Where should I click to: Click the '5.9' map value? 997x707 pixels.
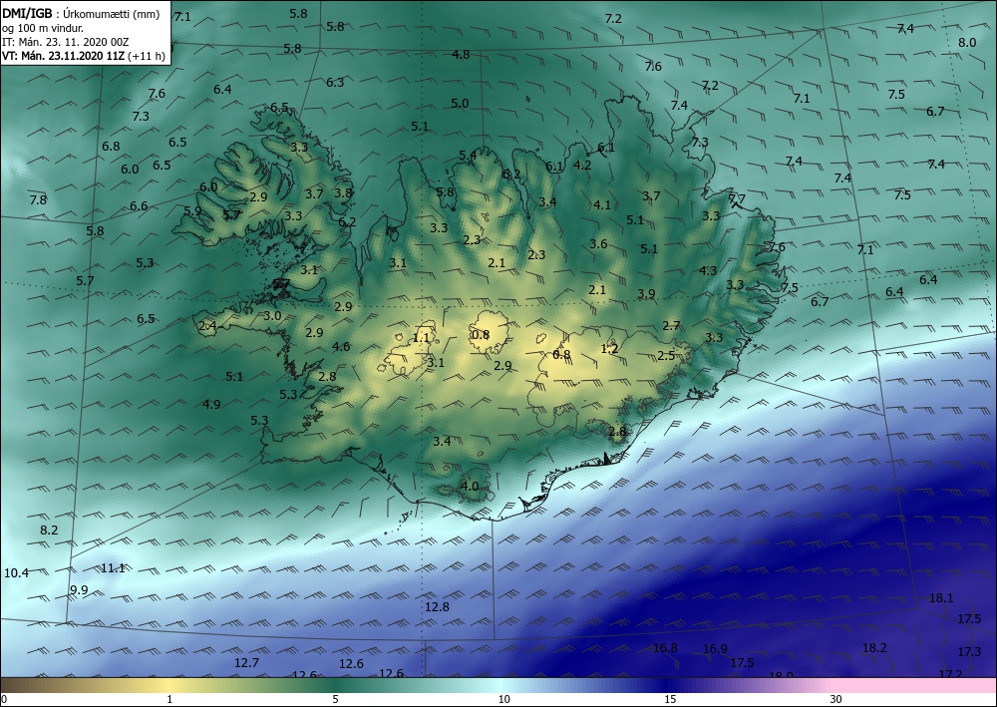click(192, 210)
